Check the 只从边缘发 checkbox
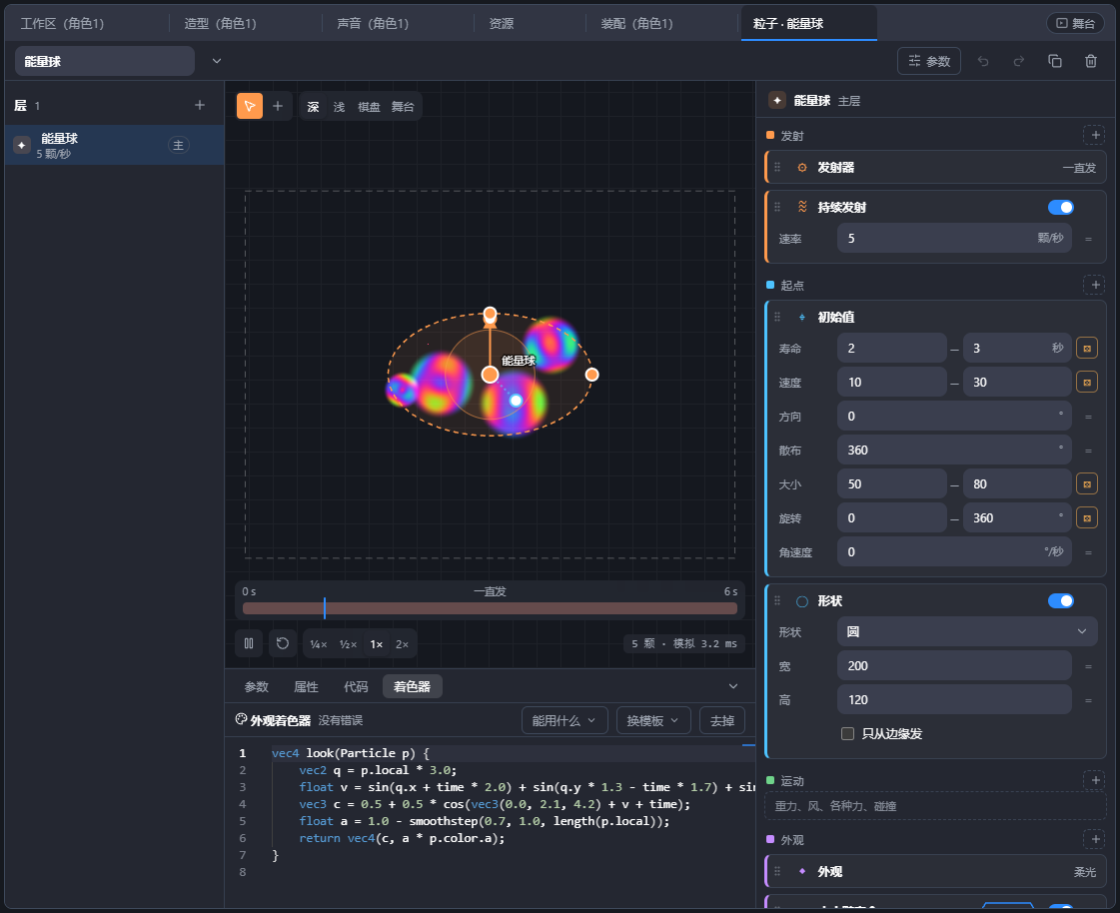 [x=848, y=733]
